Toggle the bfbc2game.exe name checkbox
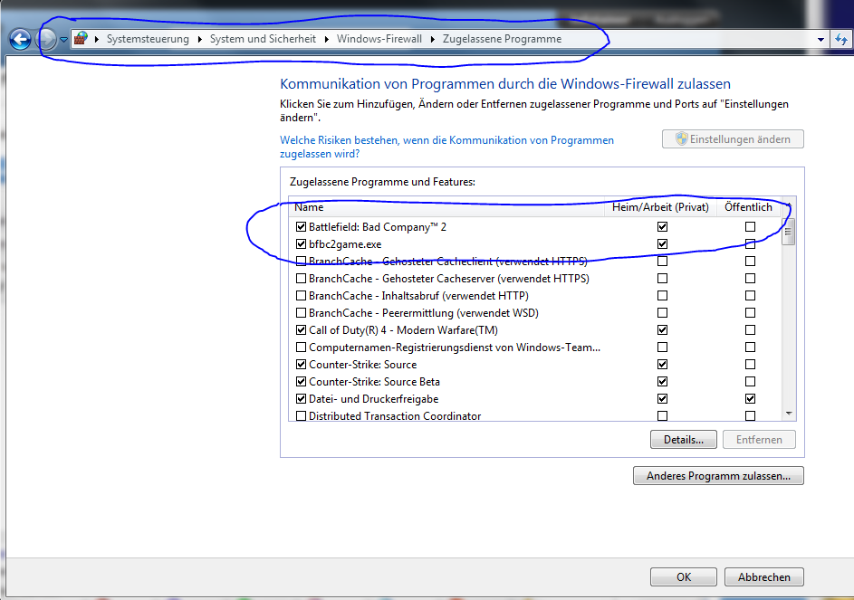This screenshot has height=600, width=854. click(x=301, y=244)
